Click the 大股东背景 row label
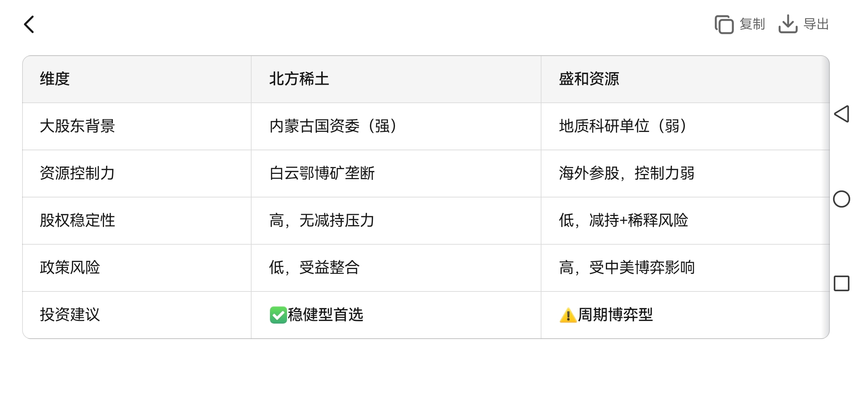This screenshot has width=863, height=398. pos(77,126)
